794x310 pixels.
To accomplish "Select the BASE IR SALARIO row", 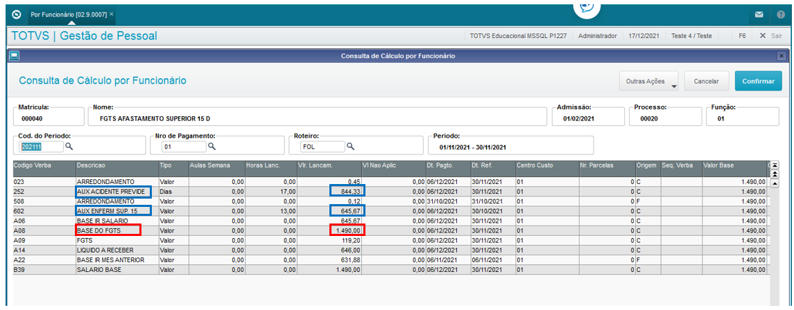I will [x=390, y=221].
